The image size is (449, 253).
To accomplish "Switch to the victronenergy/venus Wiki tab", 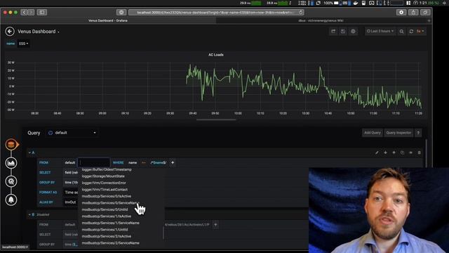I will click(321, 20).
